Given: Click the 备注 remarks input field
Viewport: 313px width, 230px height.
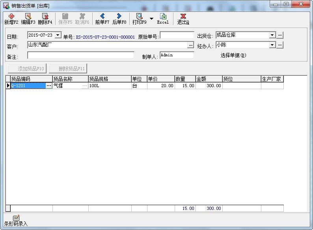Looking at the screenshot, I should click(81, 55).
